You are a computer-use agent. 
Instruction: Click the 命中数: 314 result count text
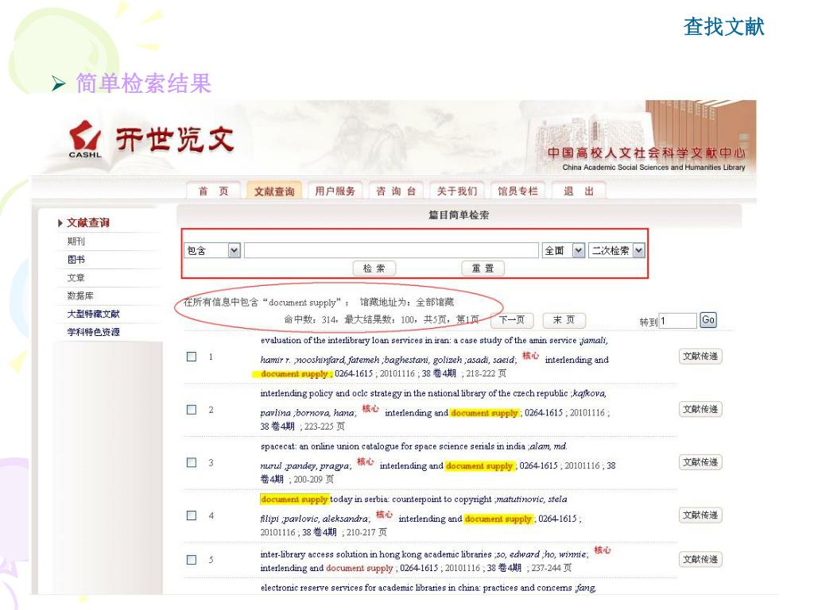click(310, 319)
